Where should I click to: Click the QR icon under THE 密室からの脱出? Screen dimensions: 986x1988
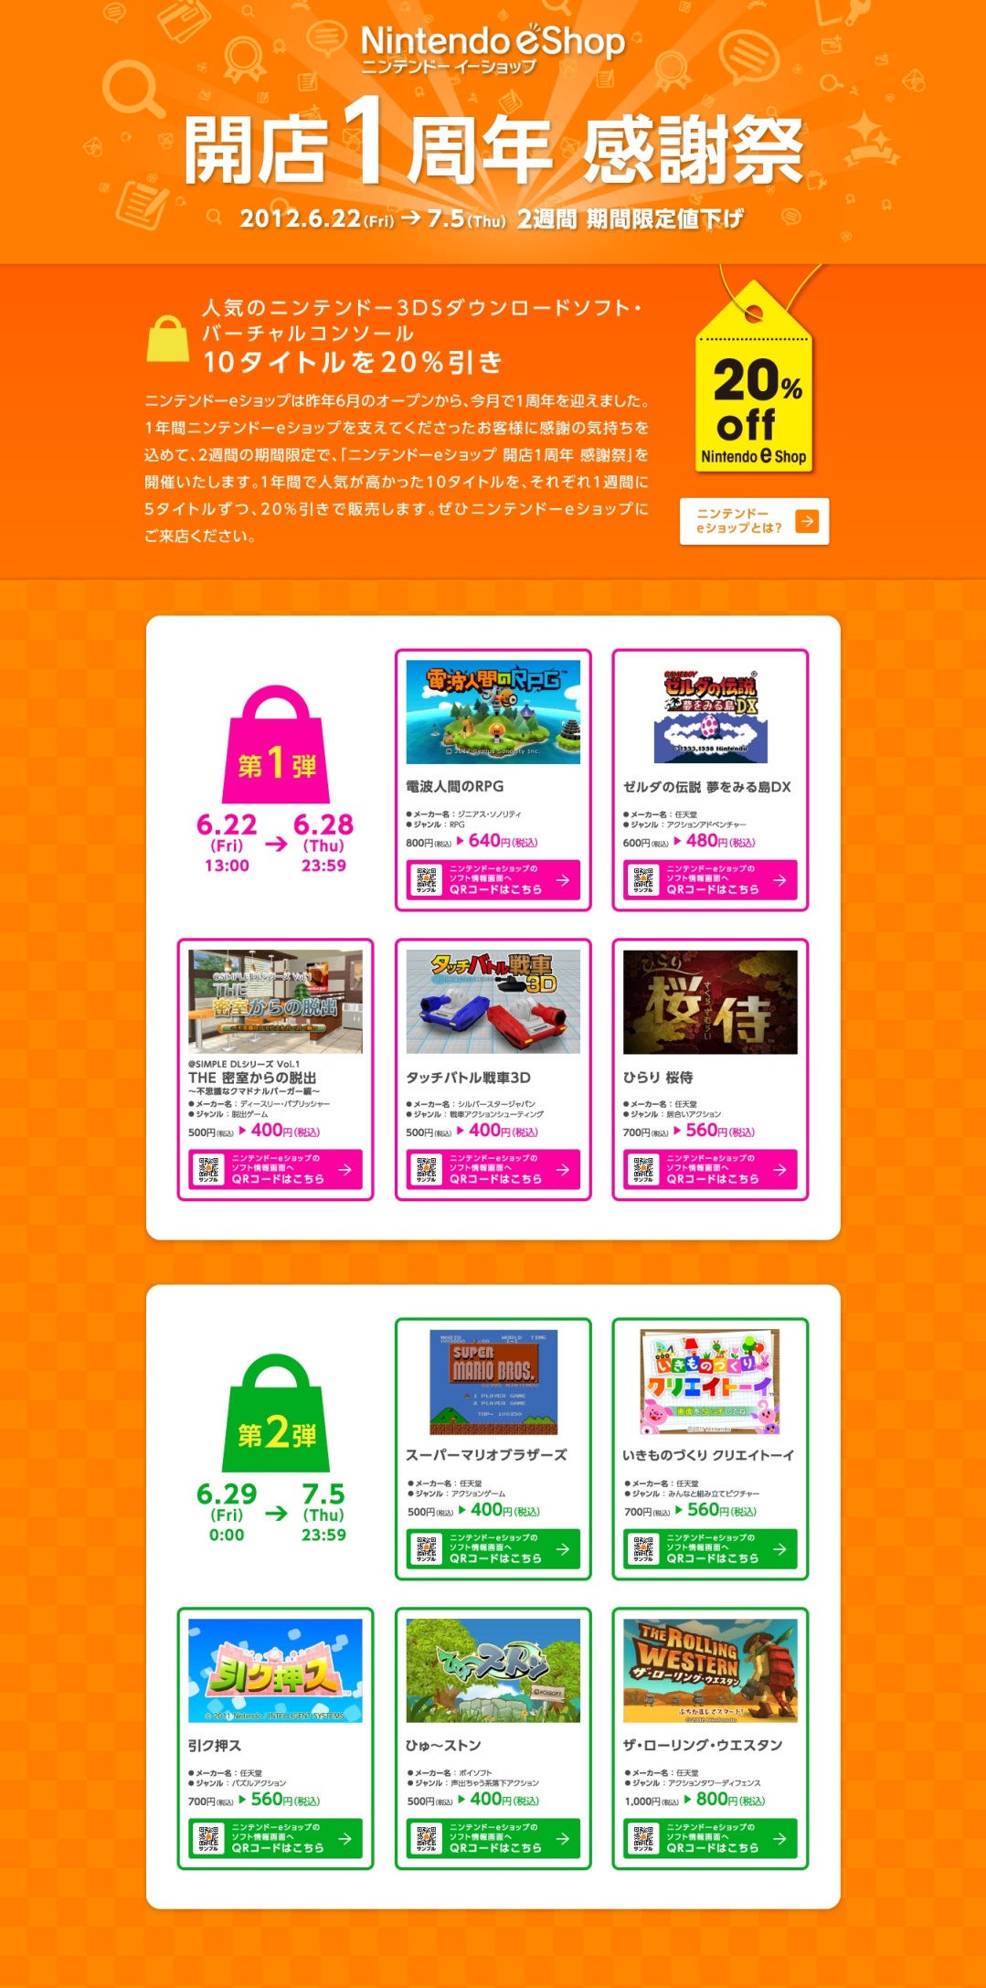(x=208, y=1169)
